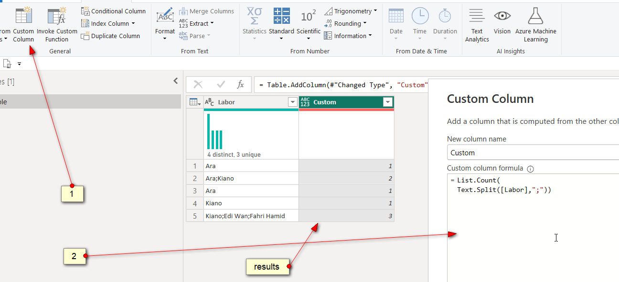Select the cell "Kiano" in row 4

pos(251,203)
